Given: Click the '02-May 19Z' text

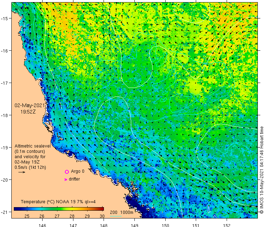Looking at the screenshot, I should (x=27, y=162).
